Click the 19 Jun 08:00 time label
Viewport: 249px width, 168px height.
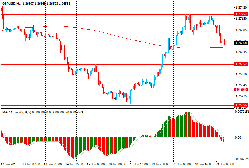click(161, 164)
